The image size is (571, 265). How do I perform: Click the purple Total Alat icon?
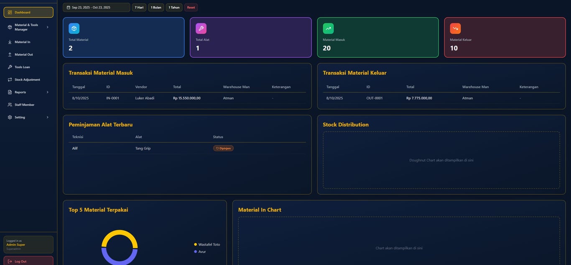(x=201, y=28)
